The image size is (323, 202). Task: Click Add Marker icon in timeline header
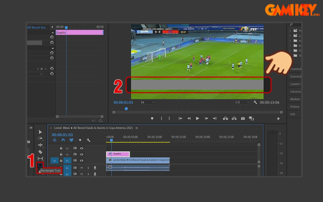pyautogui.click(x=80, y=140)
